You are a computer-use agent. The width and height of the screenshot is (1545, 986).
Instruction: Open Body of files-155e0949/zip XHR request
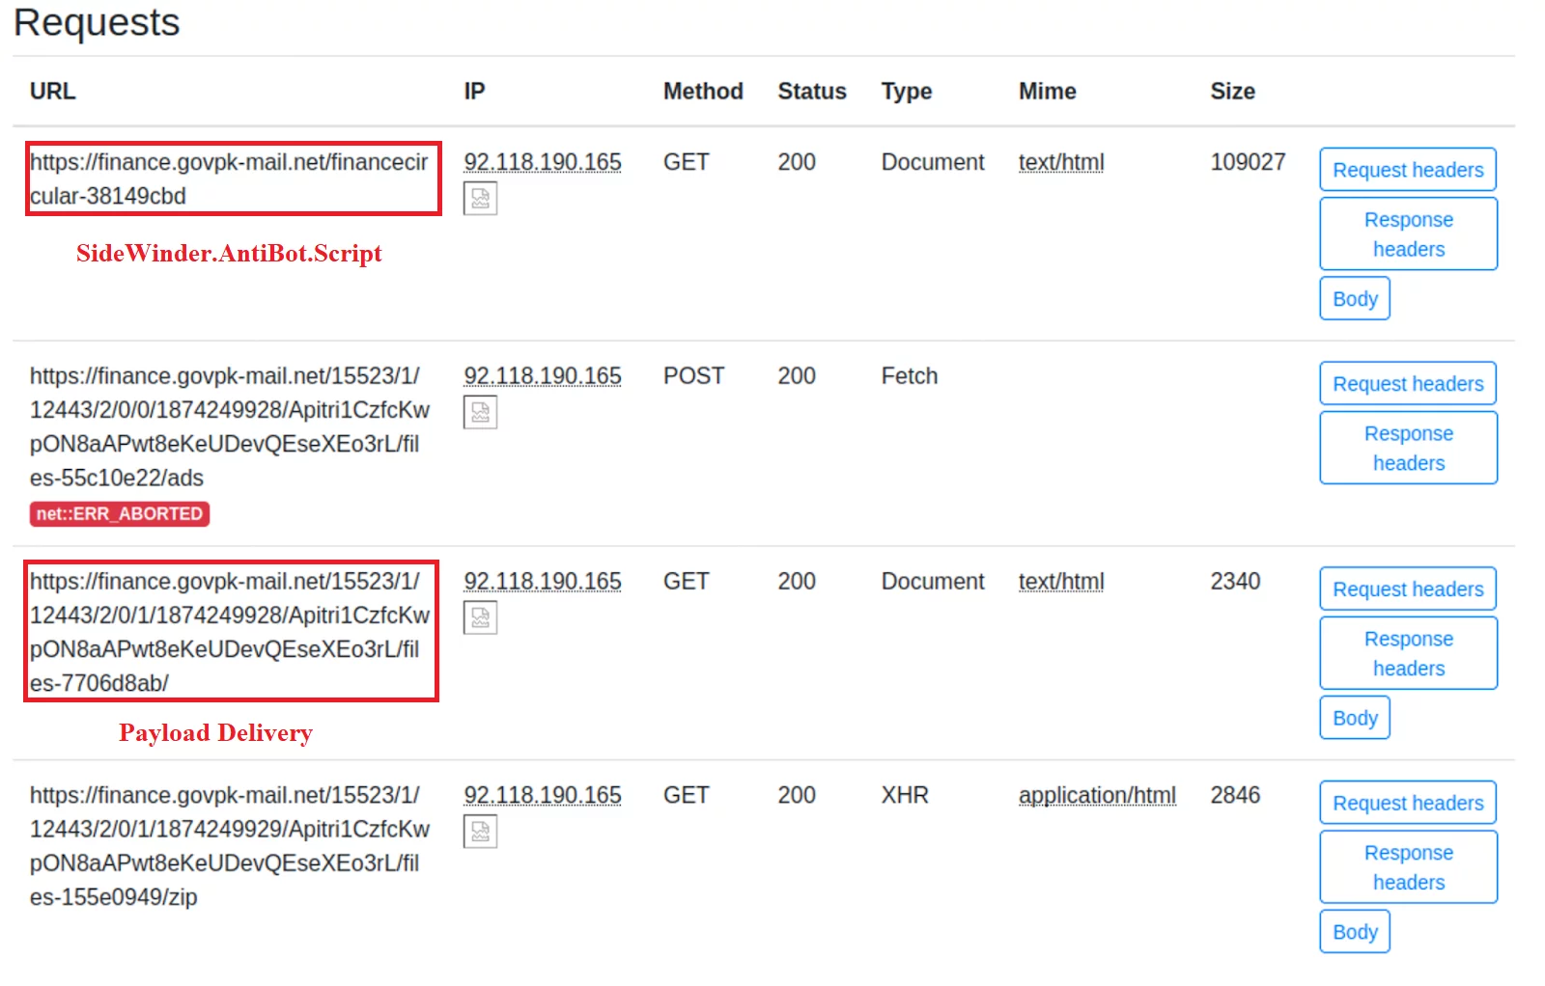click(x=1355, y=933)
